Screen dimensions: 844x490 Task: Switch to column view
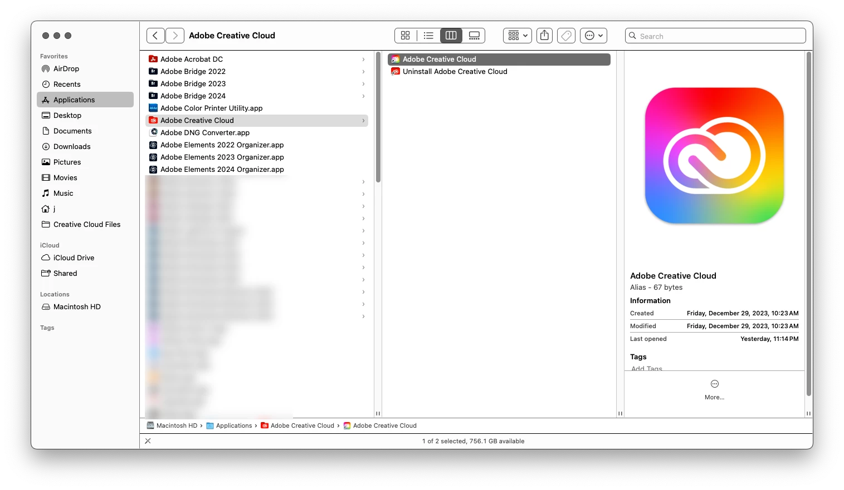(451, 36)
